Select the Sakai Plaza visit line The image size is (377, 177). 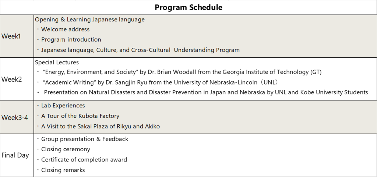tap(101, 126)
